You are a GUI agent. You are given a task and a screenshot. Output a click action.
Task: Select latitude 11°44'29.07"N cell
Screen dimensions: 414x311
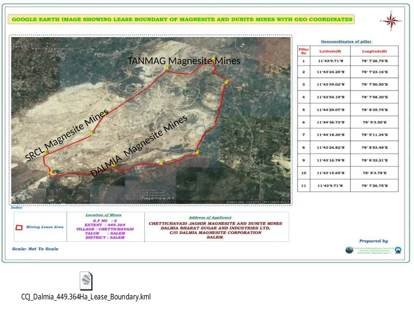click(x=330, y=110)
